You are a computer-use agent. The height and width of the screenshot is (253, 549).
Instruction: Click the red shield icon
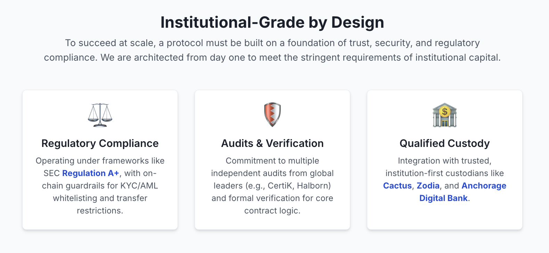click(x=272, y=115)
